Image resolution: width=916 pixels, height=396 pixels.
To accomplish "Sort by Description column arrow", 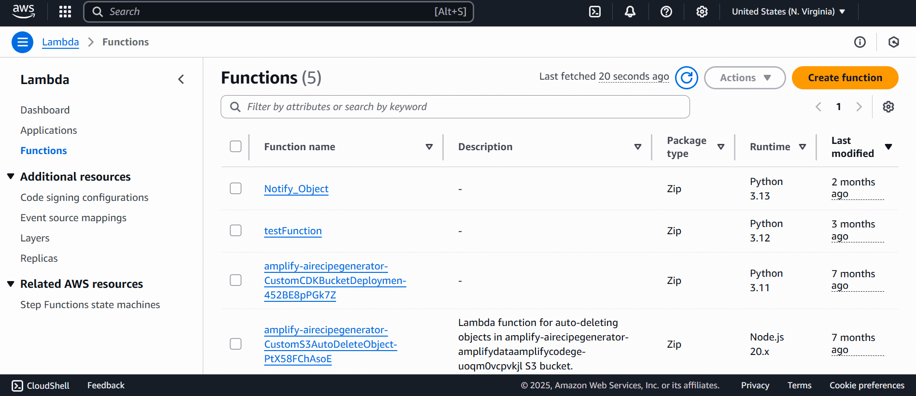I will click(638, 147).
